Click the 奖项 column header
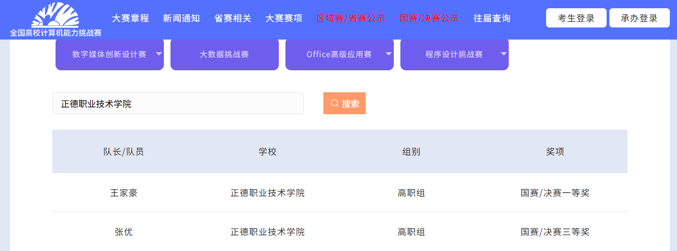677x251 pixels. [555, 152]
